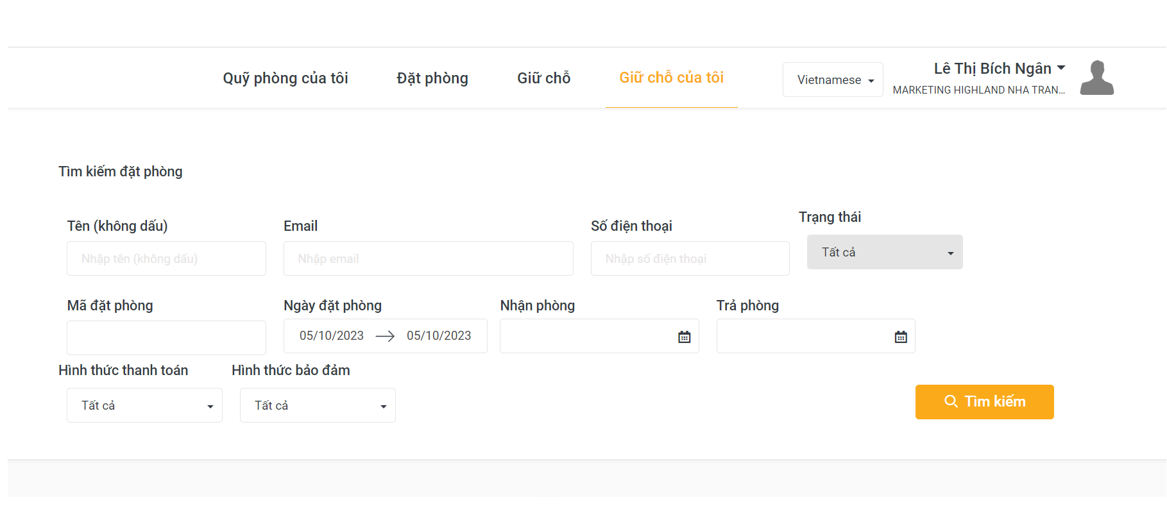
Task: Open the Trả phòng calendar icon
Action: tap(901, 337)
